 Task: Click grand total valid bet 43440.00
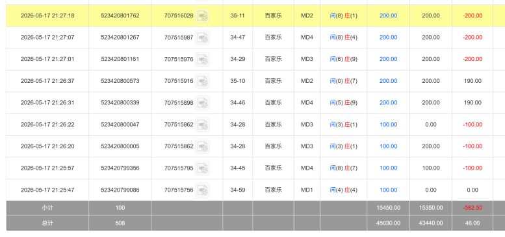(x=431, y=223)
